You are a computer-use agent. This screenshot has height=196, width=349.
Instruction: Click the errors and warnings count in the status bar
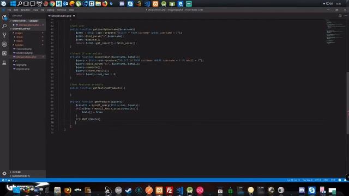[x=7, y=180]
